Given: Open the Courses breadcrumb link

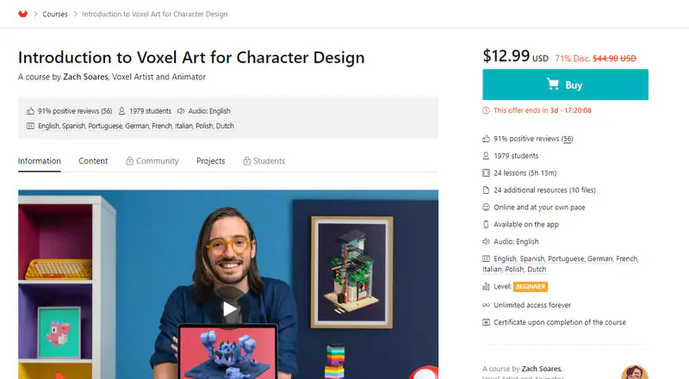Looking at the screenshot, I should [55, 14].
